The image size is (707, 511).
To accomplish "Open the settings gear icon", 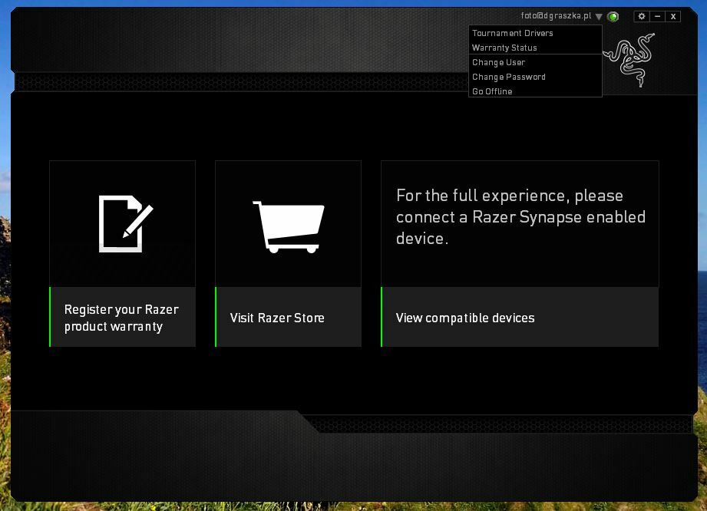I will pos(642,16).
